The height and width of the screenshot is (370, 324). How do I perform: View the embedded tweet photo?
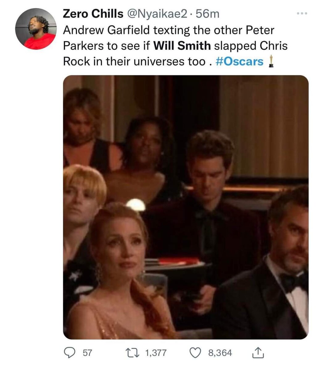186,207
